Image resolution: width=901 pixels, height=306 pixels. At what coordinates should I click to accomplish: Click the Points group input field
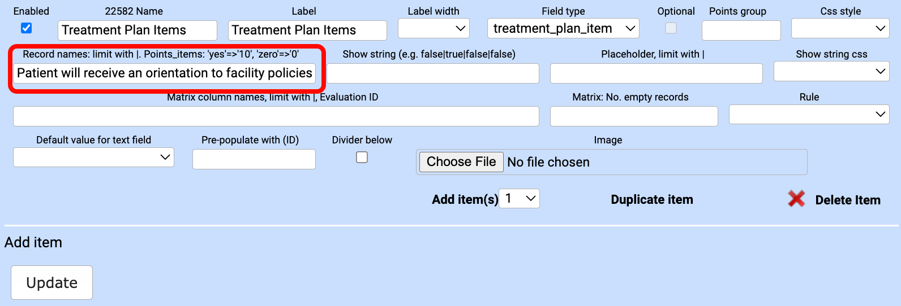pyautogui.click(x=741, y=30)
